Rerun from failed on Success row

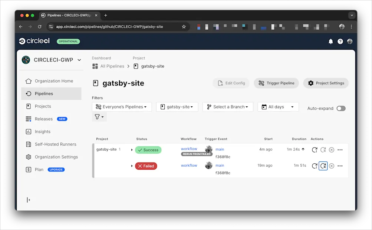coord(323,150)
